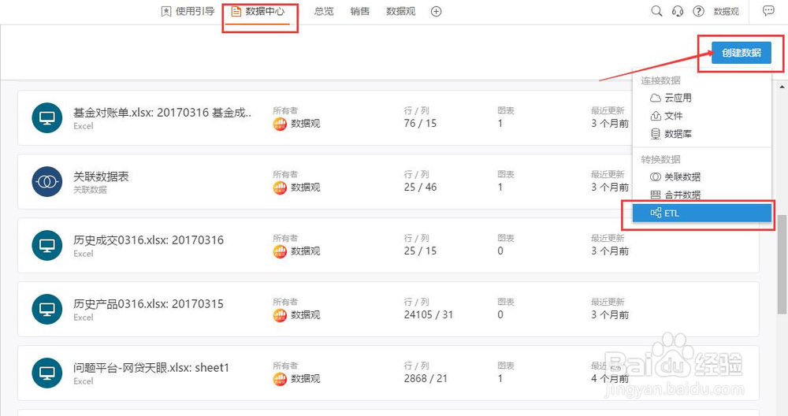Switch to the 总览 tab
The image size is (788, 416).
tap(323, 11)
